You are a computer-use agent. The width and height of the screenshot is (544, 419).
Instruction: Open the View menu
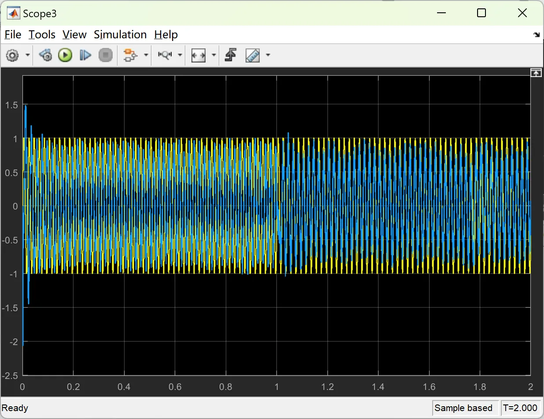pos(74,35)
